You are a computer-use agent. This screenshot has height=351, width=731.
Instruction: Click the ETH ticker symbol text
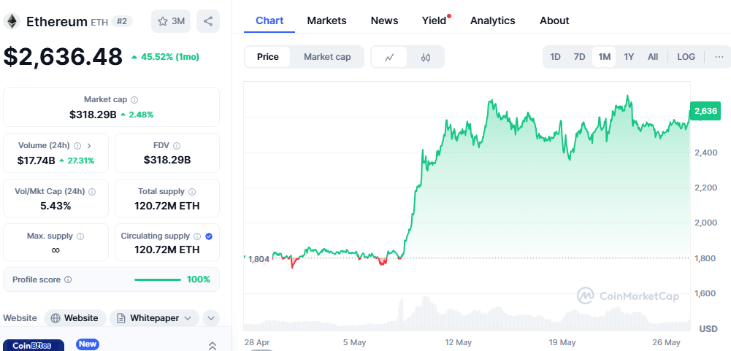[99, 21]
